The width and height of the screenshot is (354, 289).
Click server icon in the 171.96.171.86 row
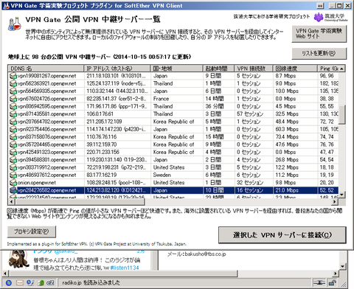(x=13, y=106)
